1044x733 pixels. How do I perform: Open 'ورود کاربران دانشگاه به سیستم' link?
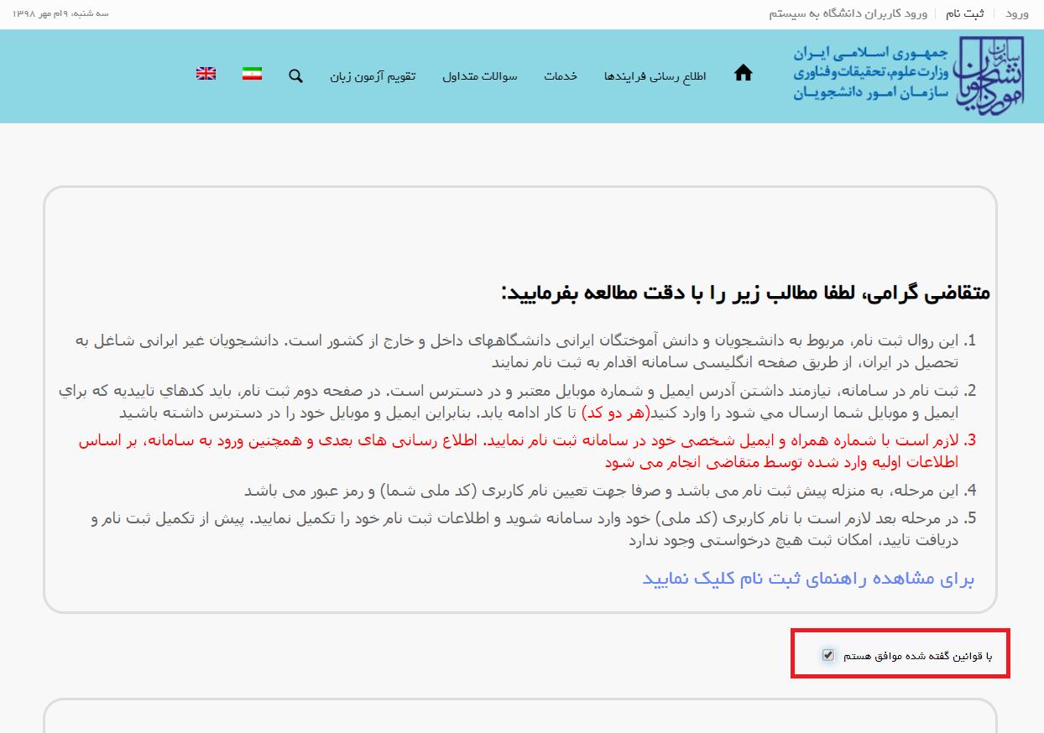(x=848, y=13)
